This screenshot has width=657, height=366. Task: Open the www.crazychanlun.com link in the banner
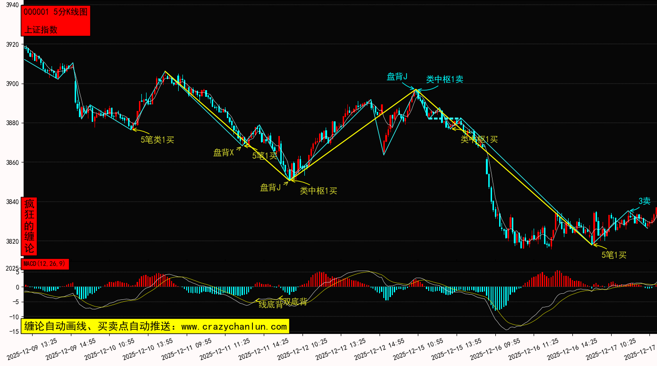(234, 326)
